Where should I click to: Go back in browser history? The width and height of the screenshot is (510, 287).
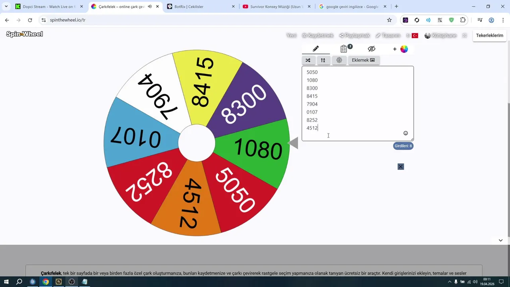7,20
